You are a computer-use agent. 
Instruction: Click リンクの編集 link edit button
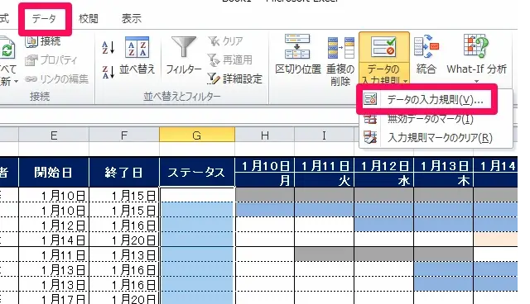56,79
